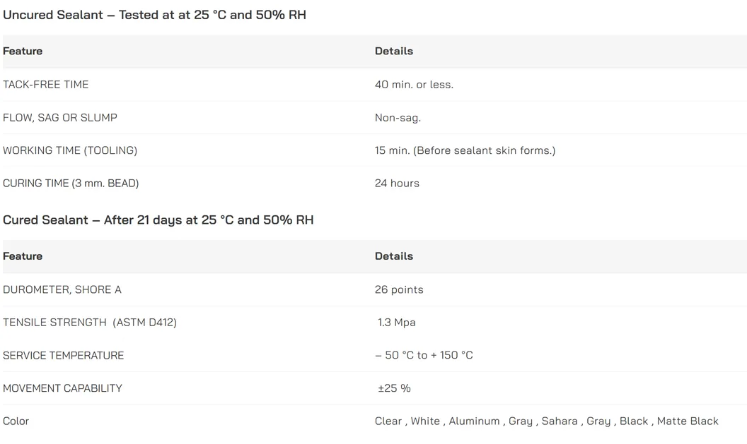Click the "26 points" durometer value
This screenshot has width=747, height=444.
(399, 289)
